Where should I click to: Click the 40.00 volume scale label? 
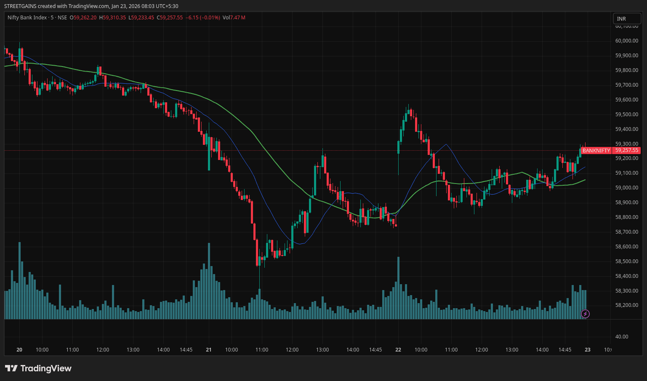[621, 337]
